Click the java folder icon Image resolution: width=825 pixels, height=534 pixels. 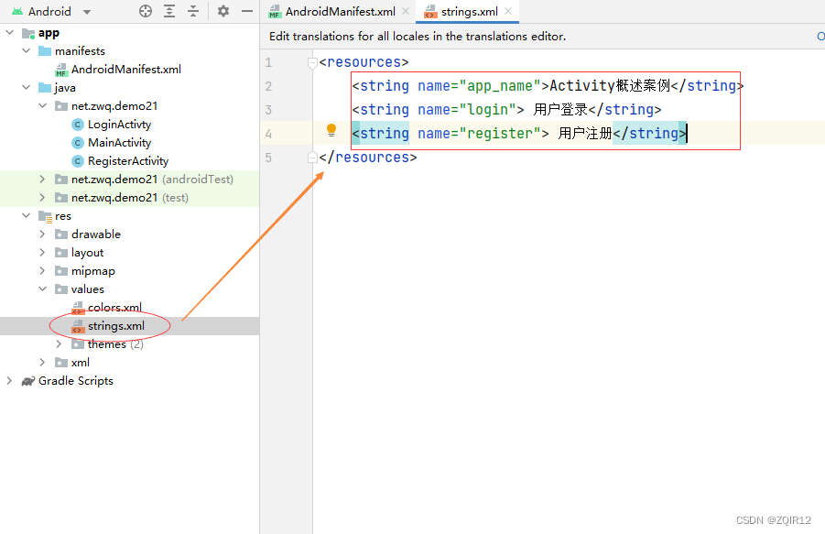45,87
